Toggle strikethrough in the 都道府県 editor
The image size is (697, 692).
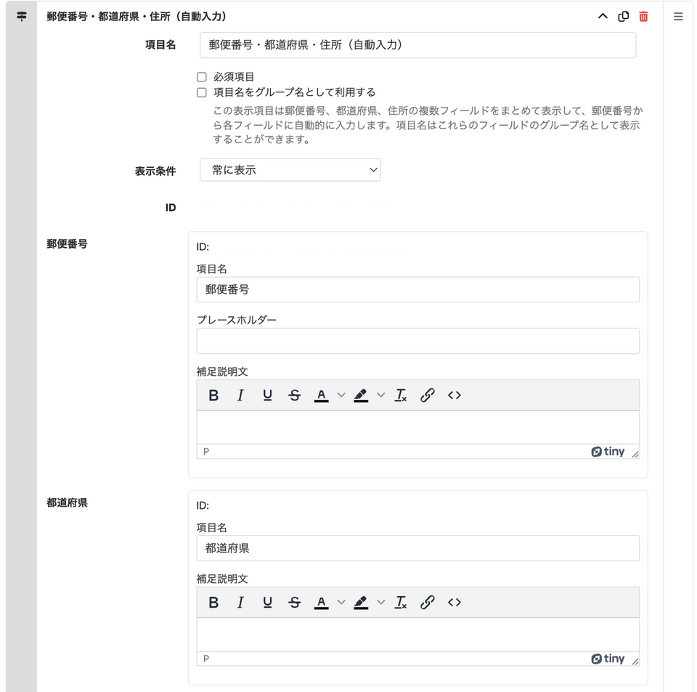[x=294, y=603]
